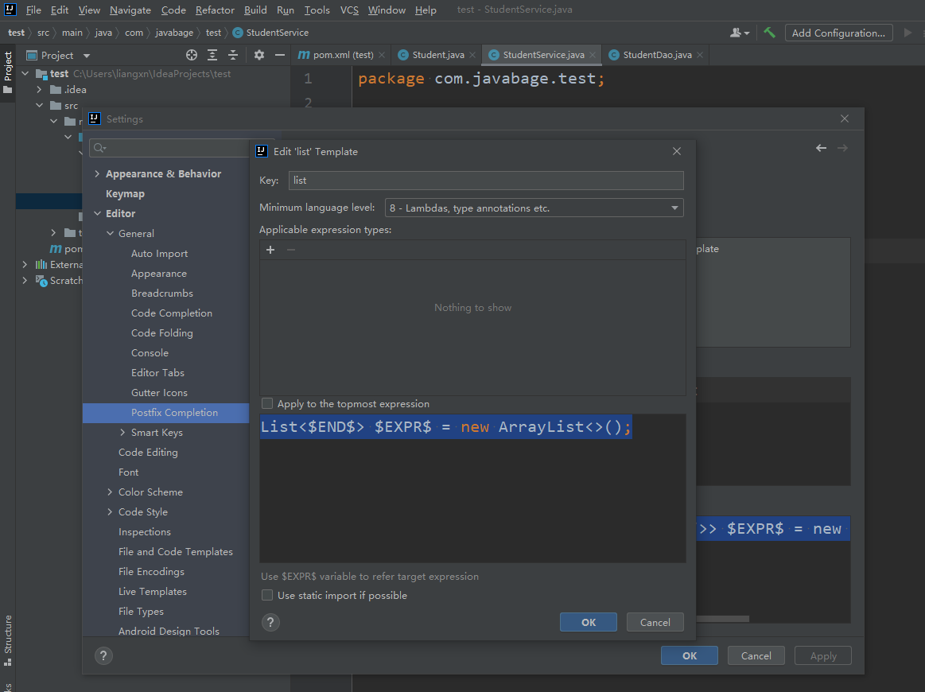Select Postfix Completion settings item

(165, 413)
